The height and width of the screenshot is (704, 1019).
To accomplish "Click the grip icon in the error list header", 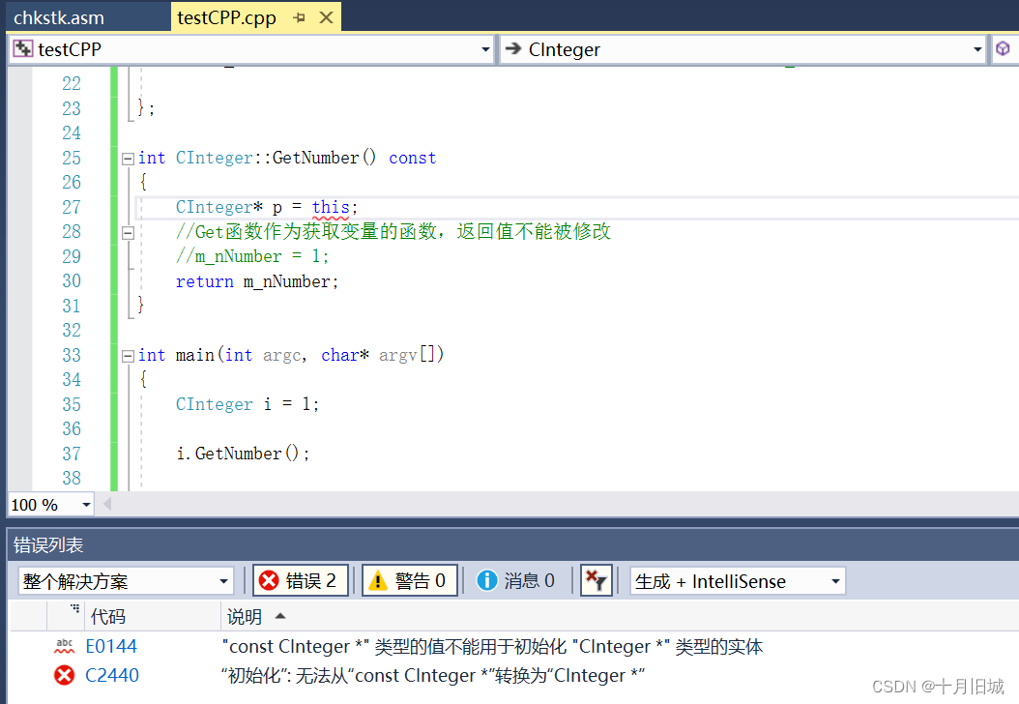I will (75, 609).
